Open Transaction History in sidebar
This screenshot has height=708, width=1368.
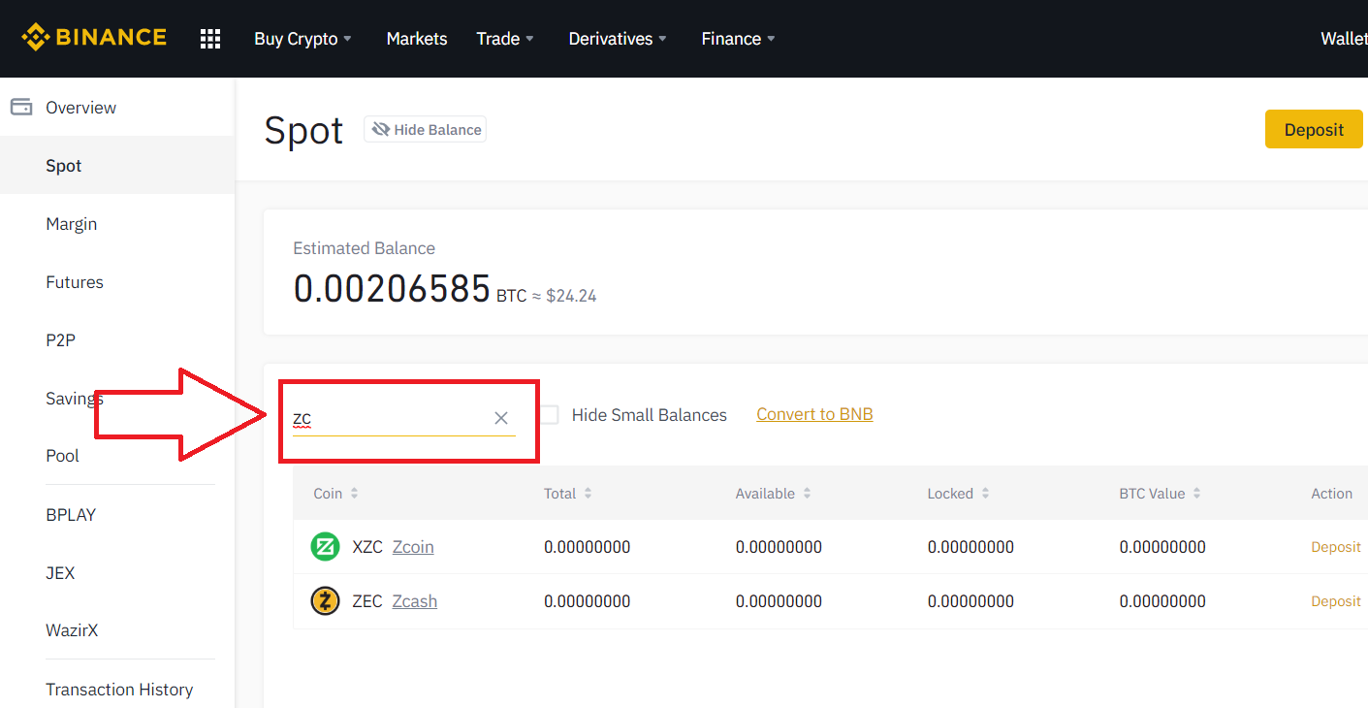tap(119, 690)
